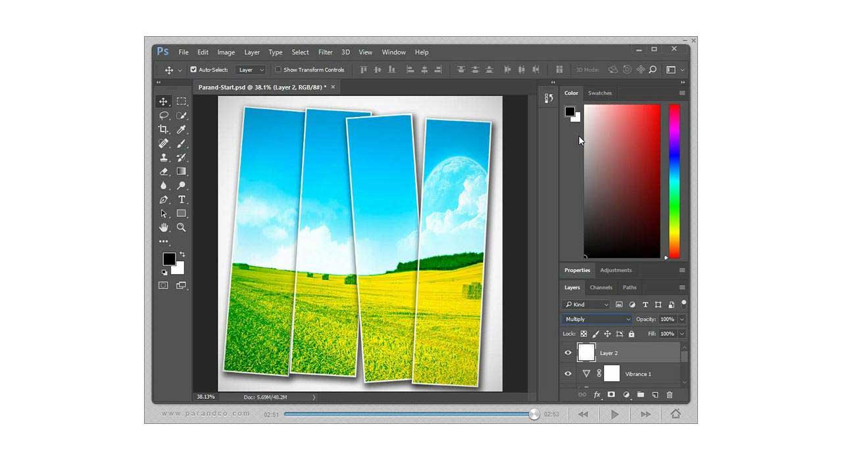Open the Multiply blend mode dropdown
Screen dimensions: 842x460
pyautogui.click(x=595, y=319)
